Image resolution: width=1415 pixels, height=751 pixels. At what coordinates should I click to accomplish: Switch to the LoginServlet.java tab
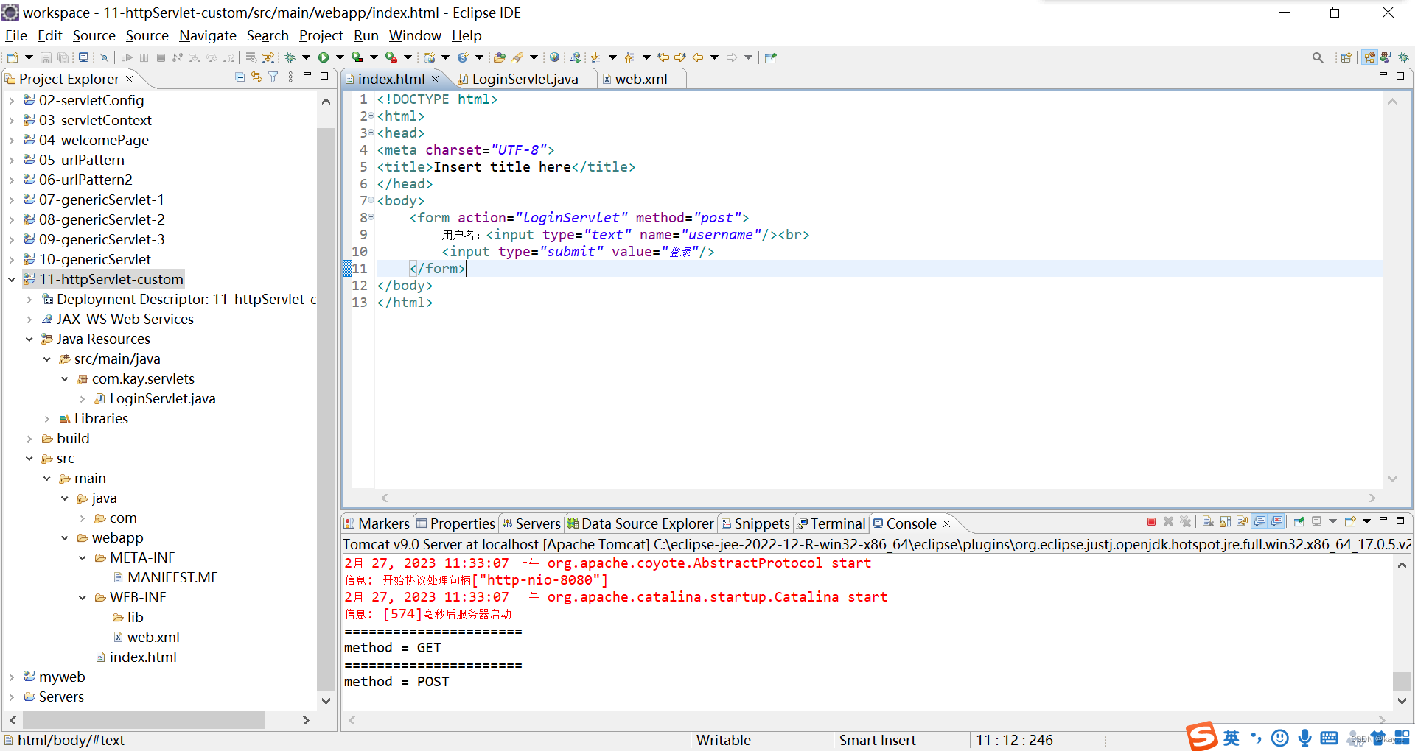point(524,79)
